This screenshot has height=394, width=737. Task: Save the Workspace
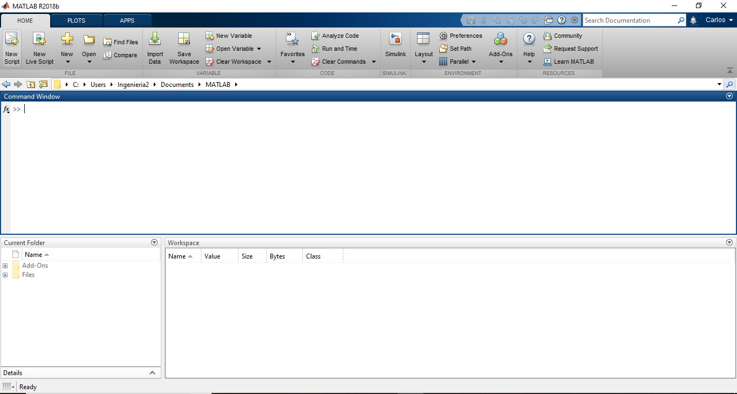[184, 47]
